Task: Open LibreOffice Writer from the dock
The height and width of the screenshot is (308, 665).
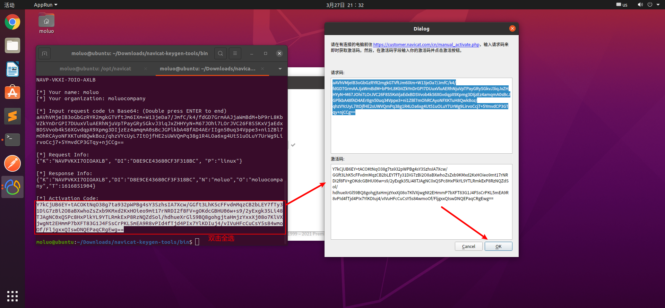Action: [12, 69]
